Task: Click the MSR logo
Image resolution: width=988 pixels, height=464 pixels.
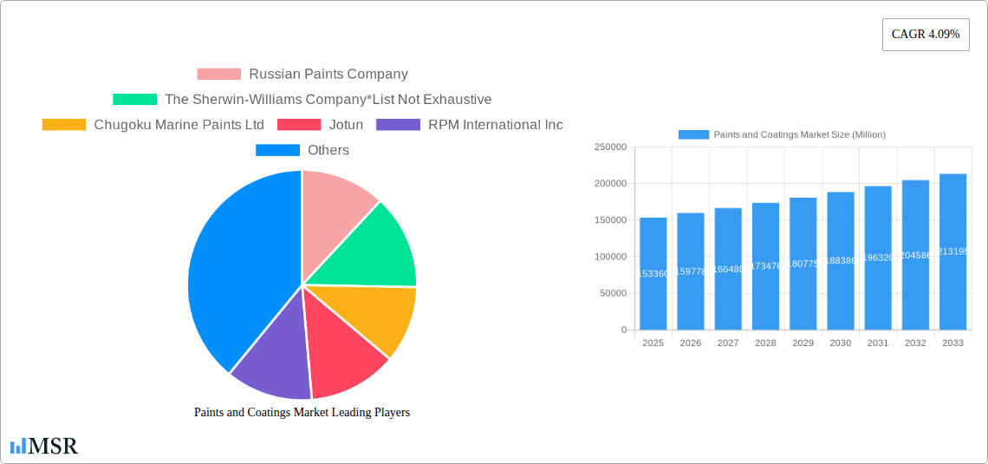Action: 44,446
